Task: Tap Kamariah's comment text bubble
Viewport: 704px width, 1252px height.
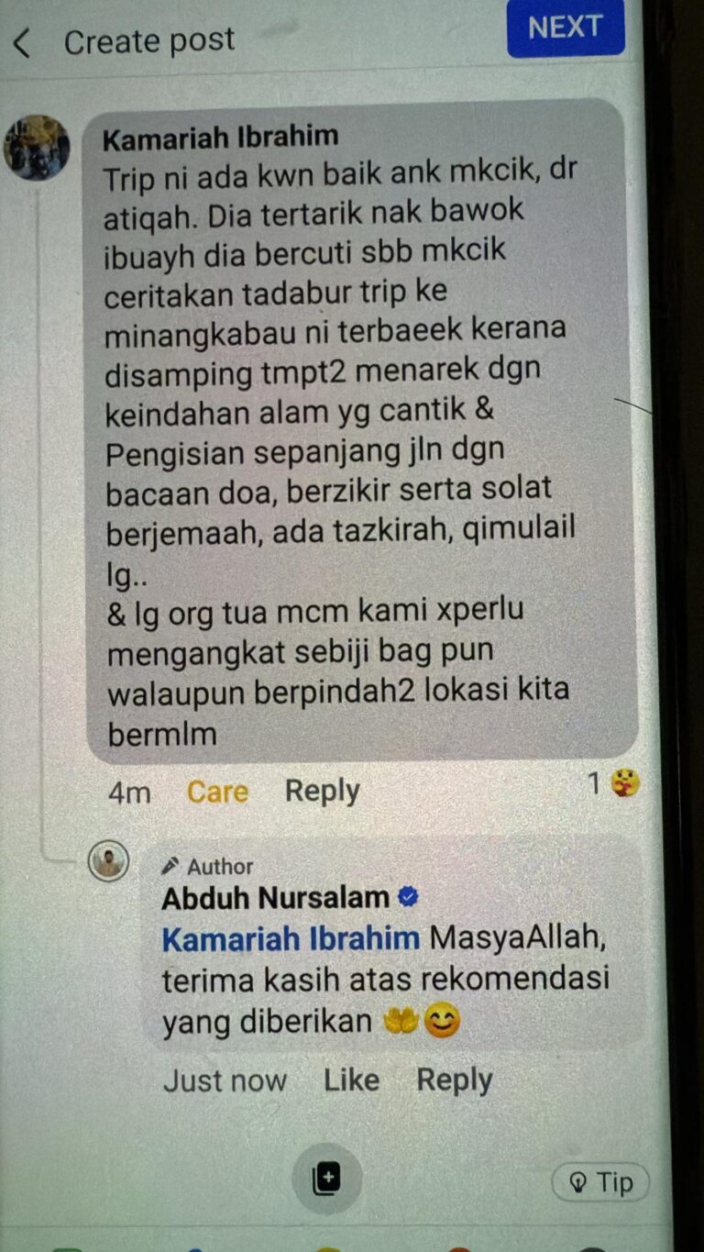Action: click(362, 431)
